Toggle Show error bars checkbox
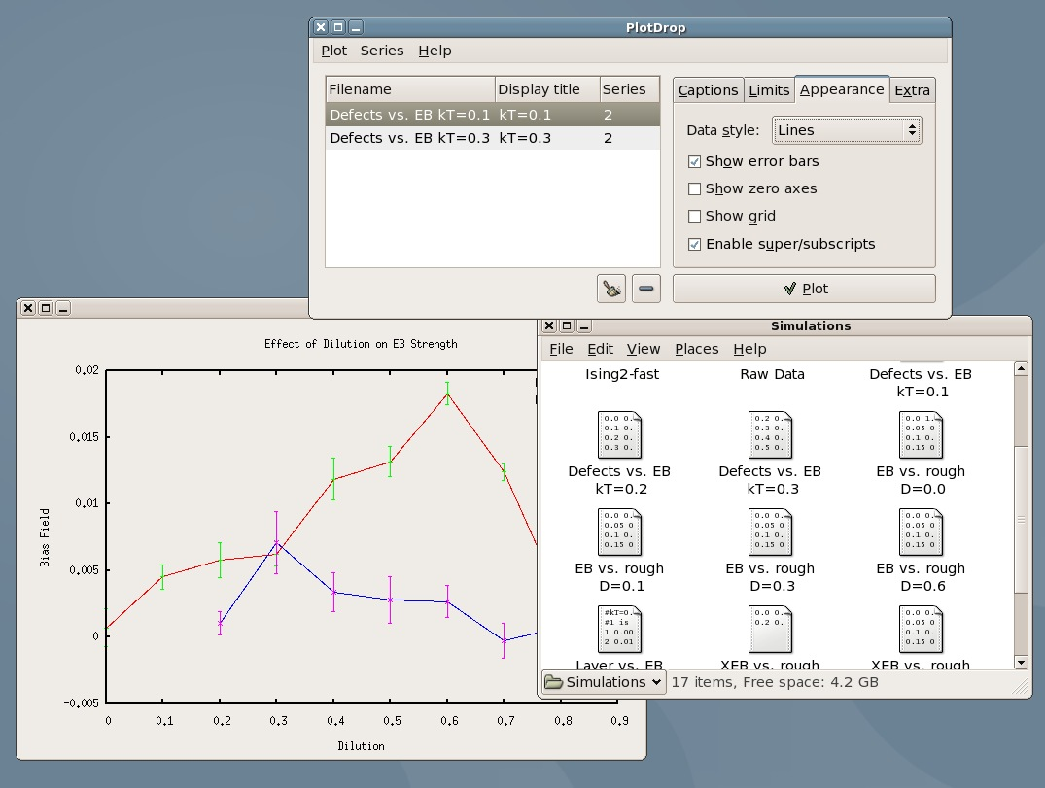This screenshot has width=1045, height=788. [x=694, y=162]
